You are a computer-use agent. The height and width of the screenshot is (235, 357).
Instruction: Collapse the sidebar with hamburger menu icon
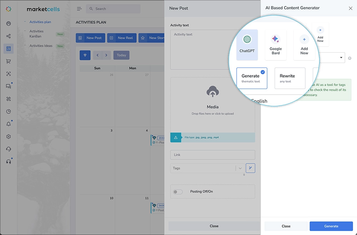(79, 9)
